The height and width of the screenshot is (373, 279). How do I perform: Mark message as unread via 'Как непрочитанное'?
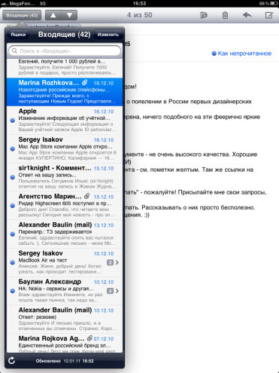click(241, 54)
